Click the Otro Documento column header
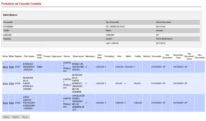 [x=200, y=56]
